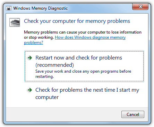Click the memory chip icon in title bar

pos(9,8)
